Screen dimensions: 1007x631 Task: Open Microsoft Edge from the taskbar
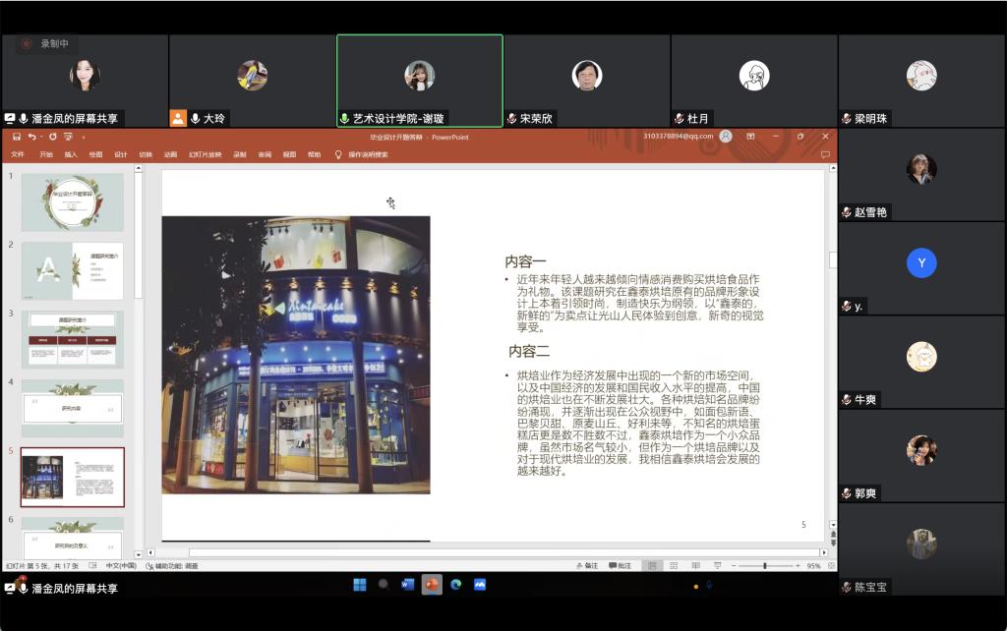(455, 585)
